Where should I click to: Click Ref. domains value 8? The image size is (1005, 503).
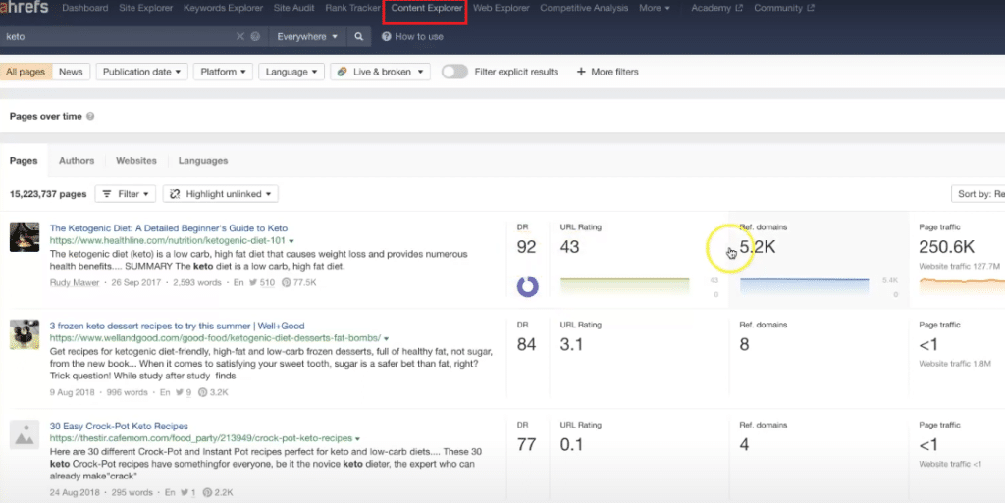pyautogui.click(x=744, y=344)
